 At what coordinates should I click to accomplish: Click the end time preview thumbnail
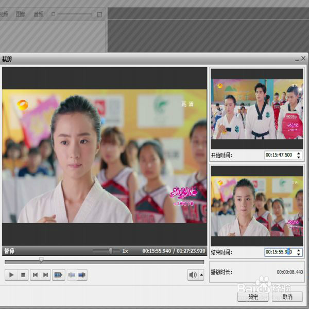coord(257,205)
